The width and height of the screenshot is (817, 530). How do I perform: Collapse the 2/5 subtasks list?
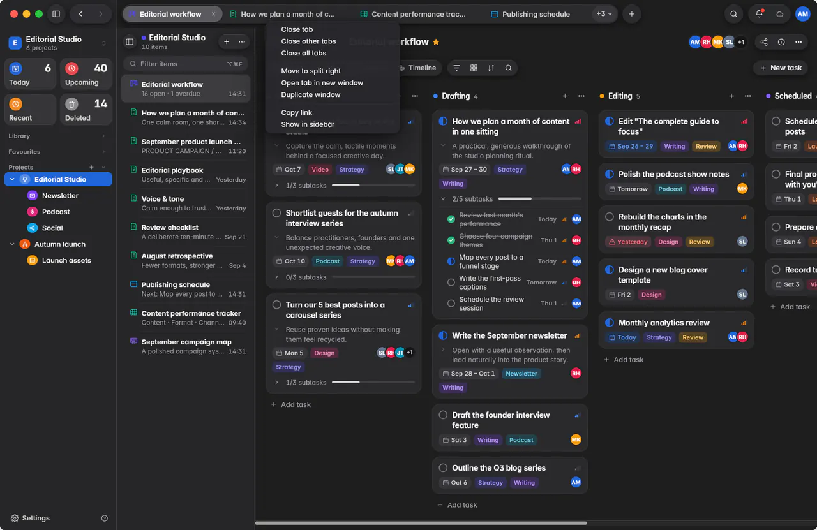(x=443, y=199)
